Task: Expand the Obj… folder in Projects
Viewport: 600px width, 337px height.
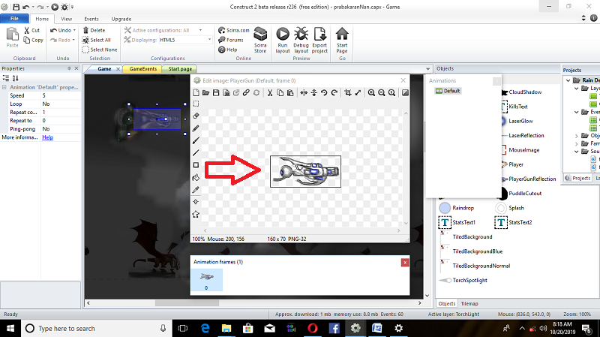Action: pos(577,136)
